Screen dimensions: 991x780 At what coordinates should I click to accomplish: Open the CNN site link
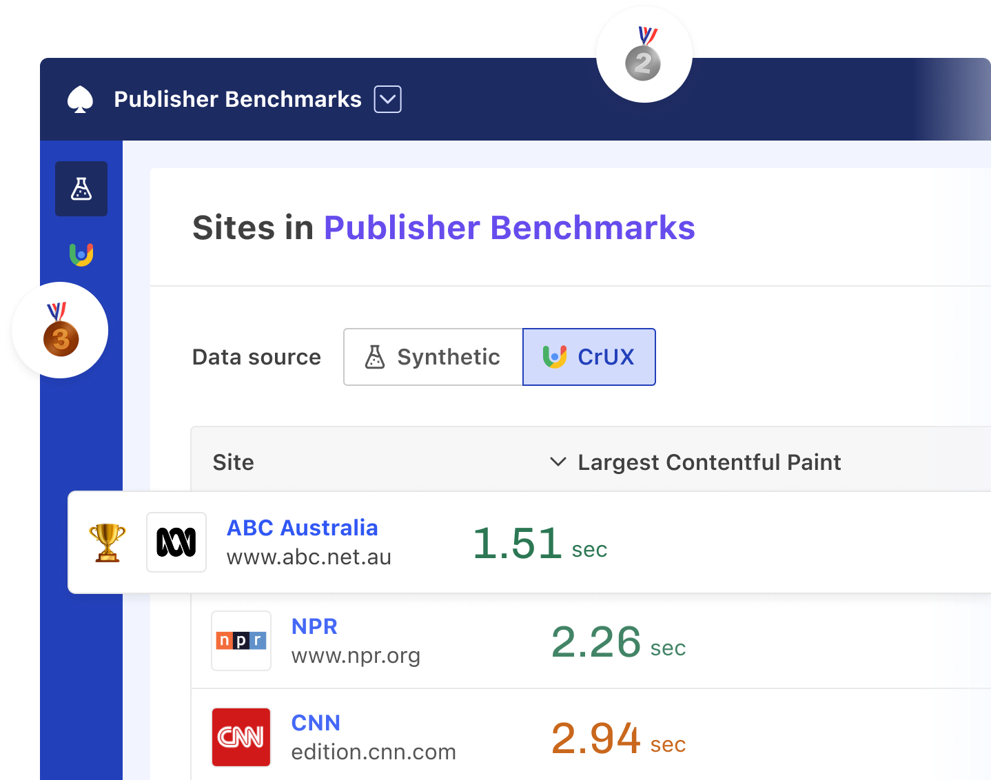(316, 723)
